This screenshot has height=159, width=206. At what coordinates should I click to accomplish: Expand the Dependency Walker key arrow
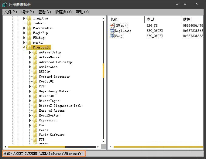[x=30, y=91]
